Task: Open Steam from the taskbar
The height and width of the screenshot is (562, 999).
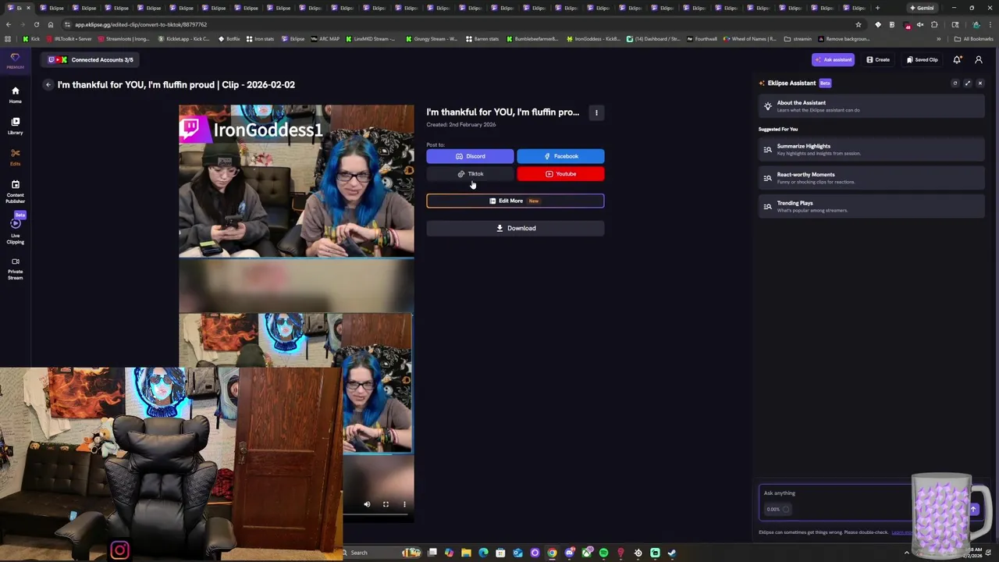Action: click(x=672, y=553)
